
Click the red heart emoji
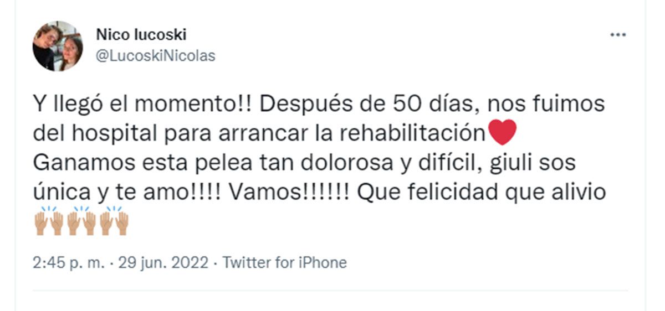[503, 133]
